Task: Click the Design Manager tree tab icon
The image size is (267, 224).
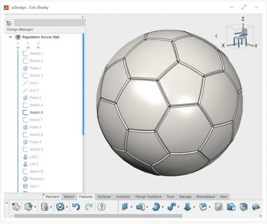Action: (x=10, y=23)
